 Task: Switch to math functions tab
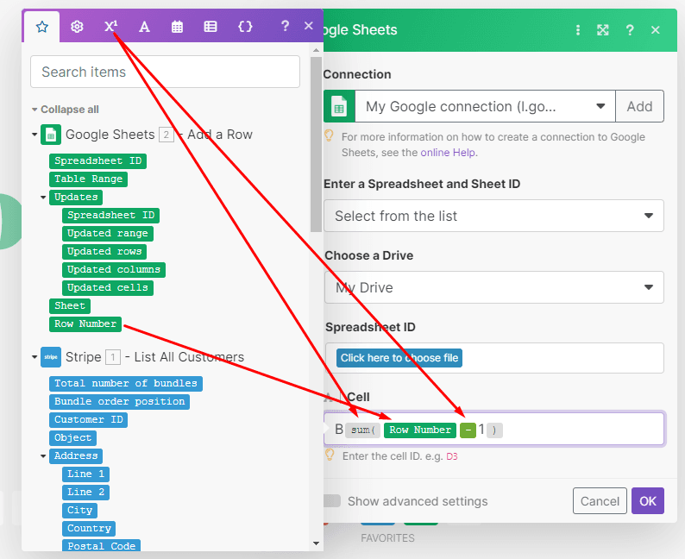click(x=111, y=27)
